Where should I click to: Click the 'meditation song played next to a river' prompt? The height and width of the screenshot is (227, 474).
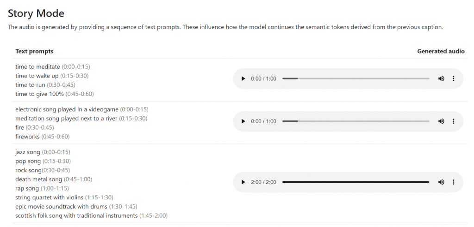(66, 119)
